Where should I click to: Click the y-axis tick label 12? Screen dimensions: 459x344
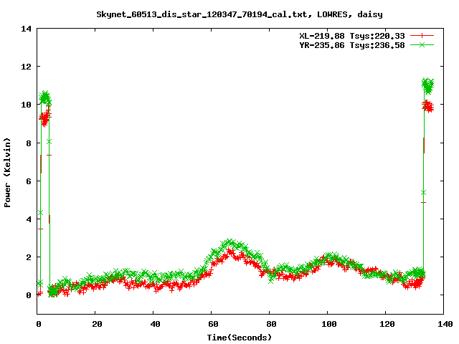coord(26,67)
